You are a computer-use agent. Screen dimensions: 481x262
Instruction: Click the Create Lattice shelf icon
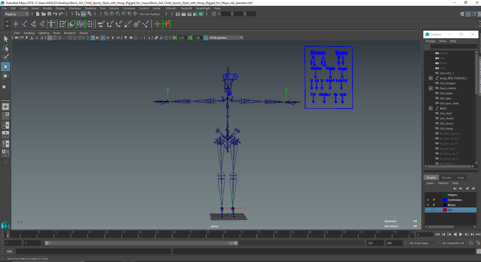(x=81, y=24)
